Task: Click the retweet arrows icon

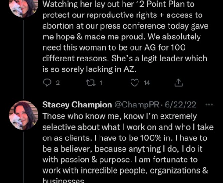Action: pyautogui.click(x=91, y=83)
